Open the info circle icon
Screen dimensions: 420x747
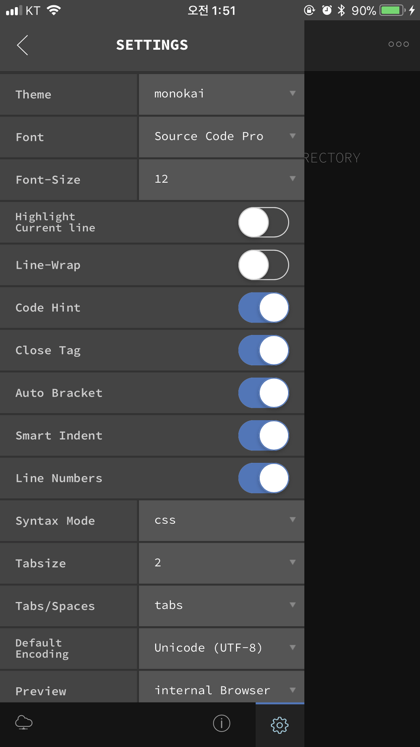[x=221, y=723]
